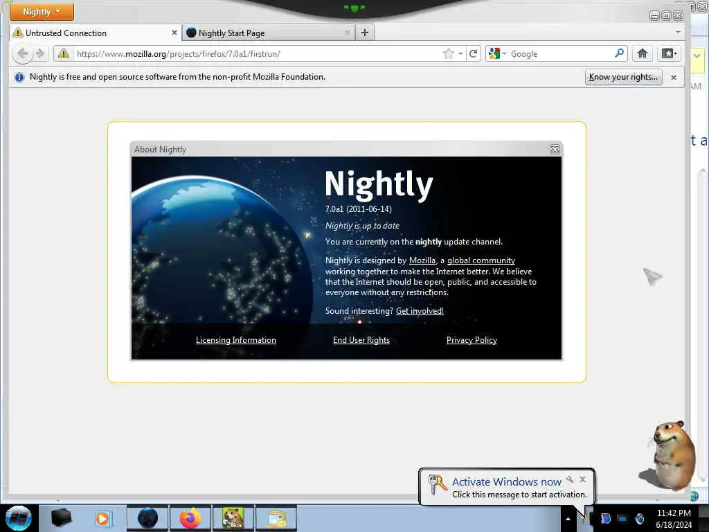Open the orange Nightly application menu
The width and height of the screenshot is (709, 532).
coord(42,11)
